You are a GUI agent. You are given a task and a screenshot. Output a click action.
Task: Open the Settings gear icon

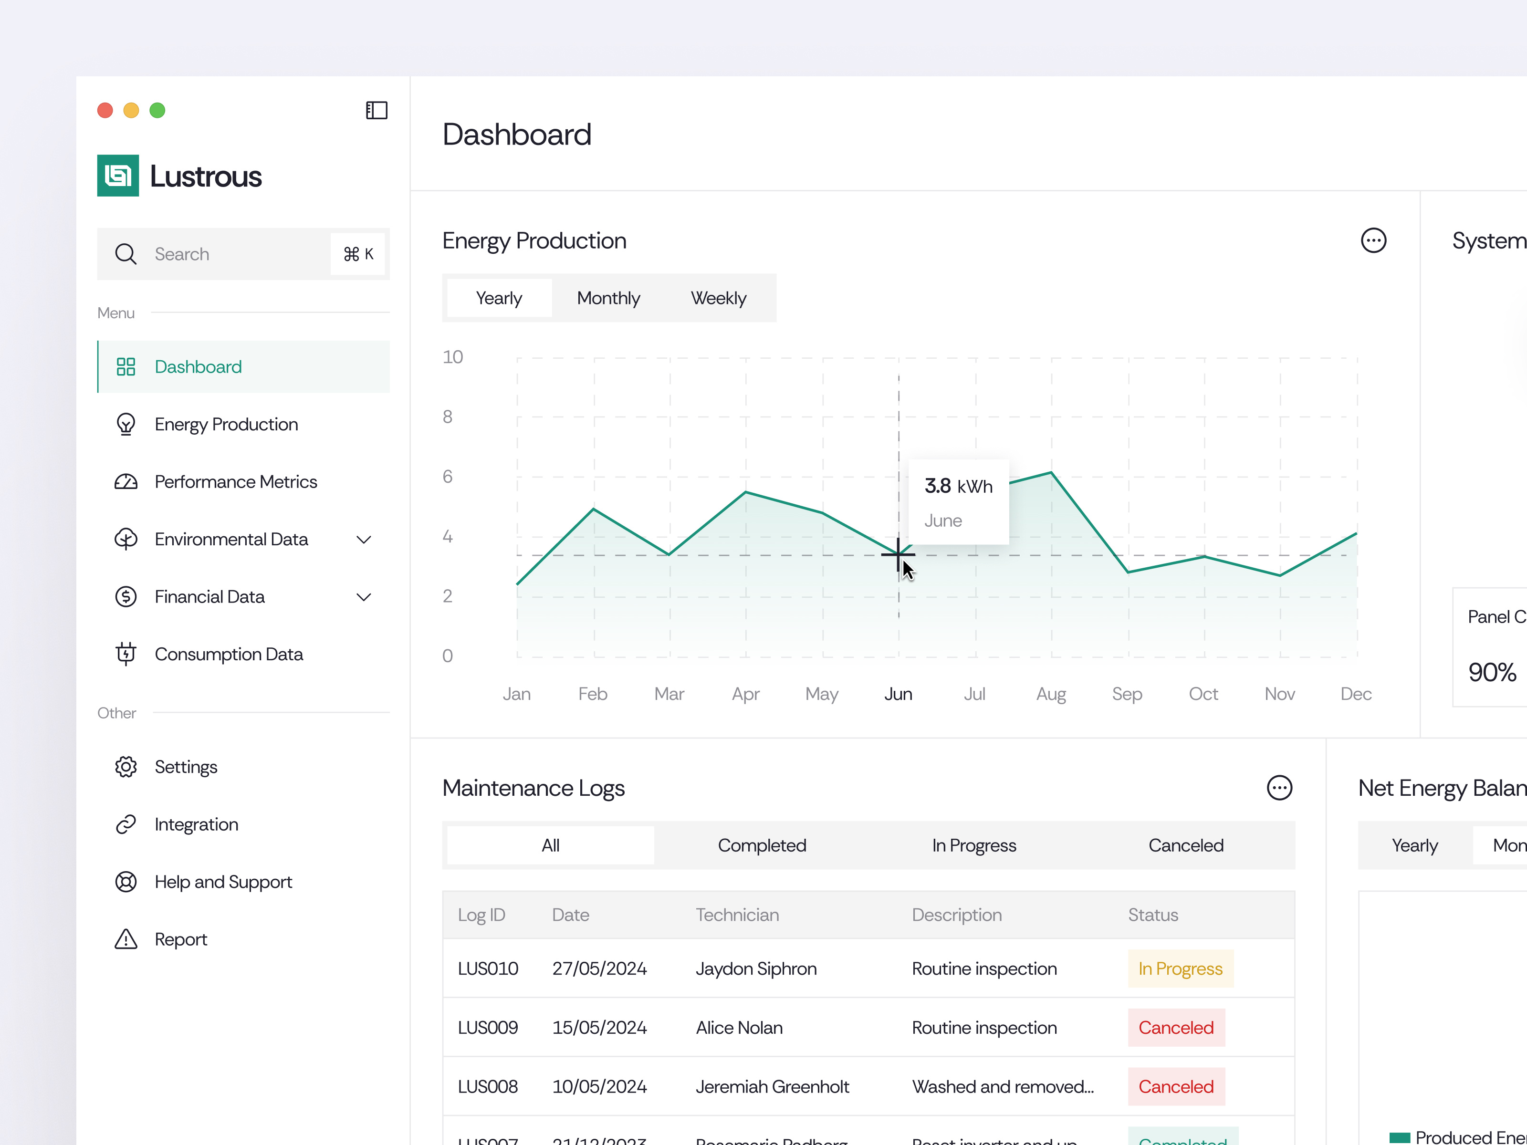click(126, 766)
